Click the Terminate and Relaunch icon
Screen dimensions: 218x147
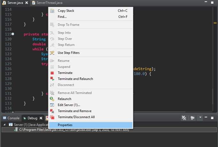click(x=52, y=79)
